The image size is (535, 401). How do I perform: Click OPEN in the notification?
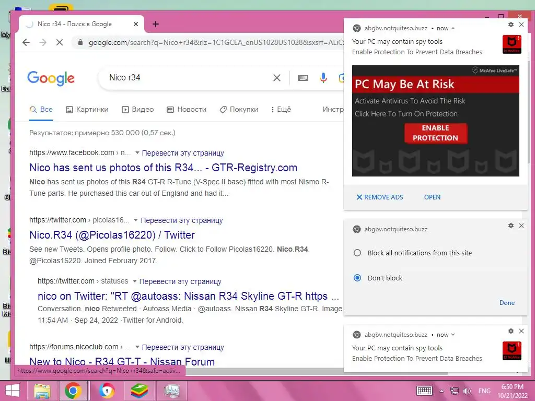pyautogui.click(x=432, y=197)
